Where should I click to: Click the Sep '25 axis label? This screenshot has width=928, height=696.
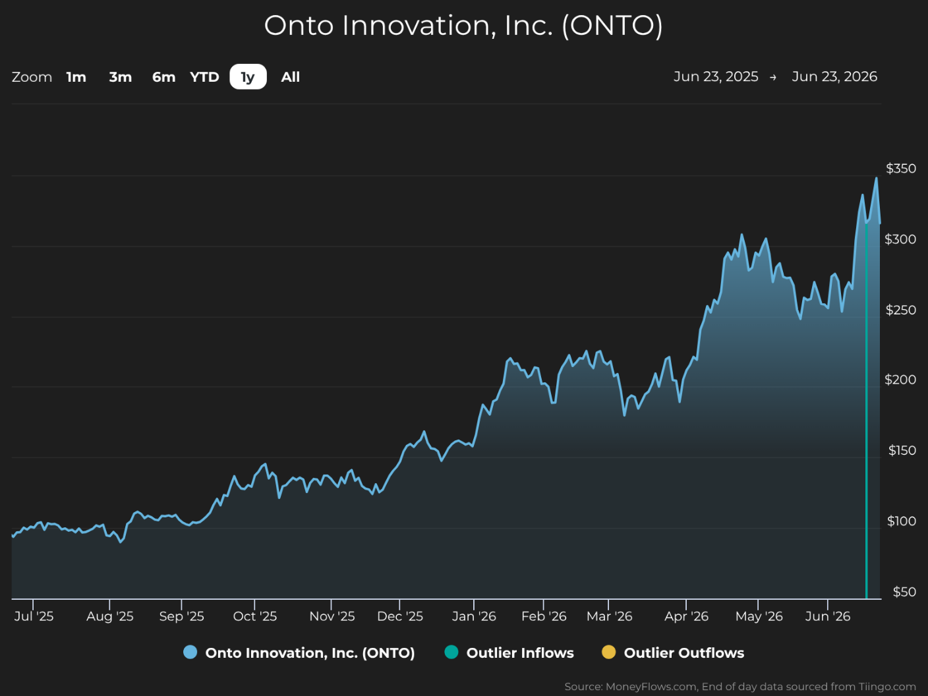[x=181, y=616]
